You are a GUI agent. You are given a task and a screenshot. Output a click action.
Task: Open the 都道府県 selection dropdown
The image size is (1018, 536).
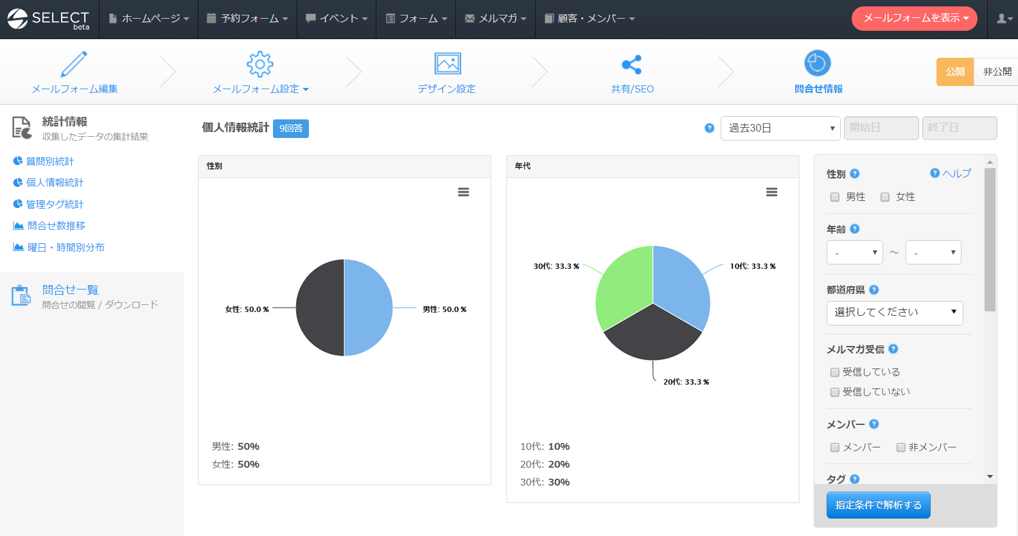pos(894,313)
